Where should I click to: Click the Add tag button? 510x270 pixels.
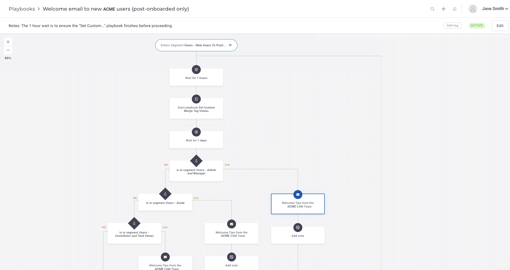coord(453,25)
